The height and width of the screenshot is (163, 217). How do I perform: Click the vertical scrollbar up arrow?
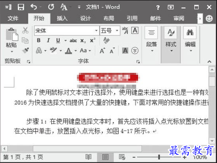pos(212,69)
